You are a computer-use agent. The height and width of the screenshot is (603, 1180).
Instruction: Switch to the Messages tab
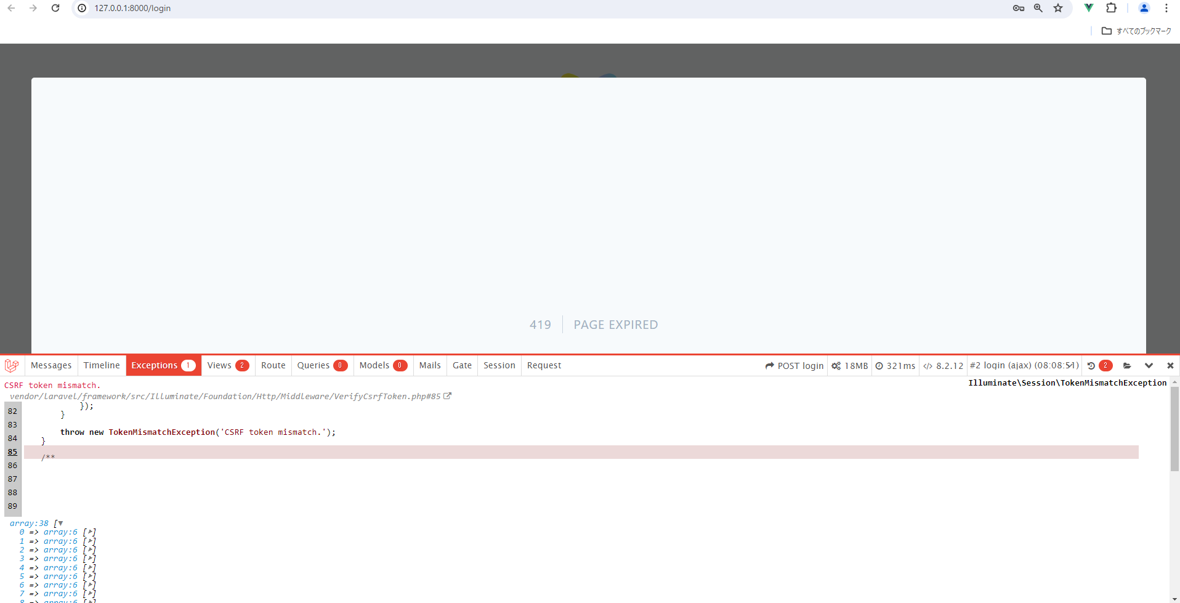51,365
